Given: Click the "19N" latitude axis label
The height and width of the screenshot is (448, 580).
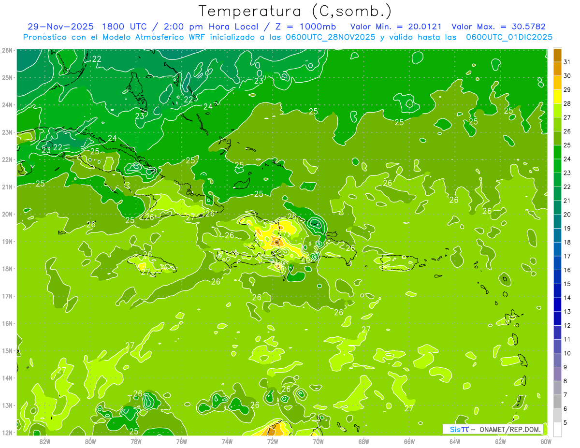Looking at the screenshot, I should [7, 241].
